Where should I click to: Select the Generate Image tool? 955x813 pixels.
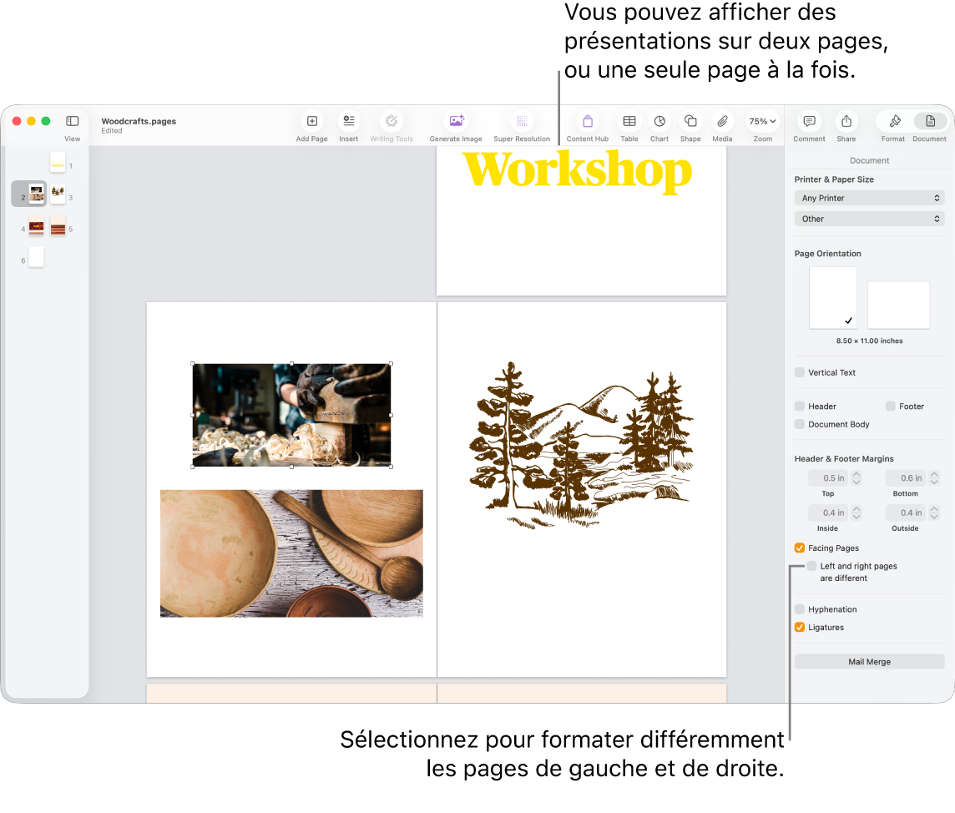[456, 121]
